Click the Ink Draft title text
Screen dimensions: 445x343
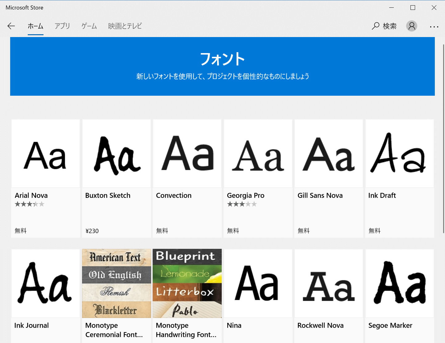point(382,195)
